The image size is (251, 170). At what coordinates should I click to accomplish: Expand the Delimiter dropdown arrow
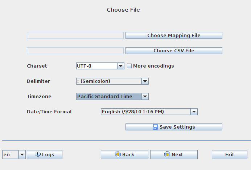pos(145,81)
